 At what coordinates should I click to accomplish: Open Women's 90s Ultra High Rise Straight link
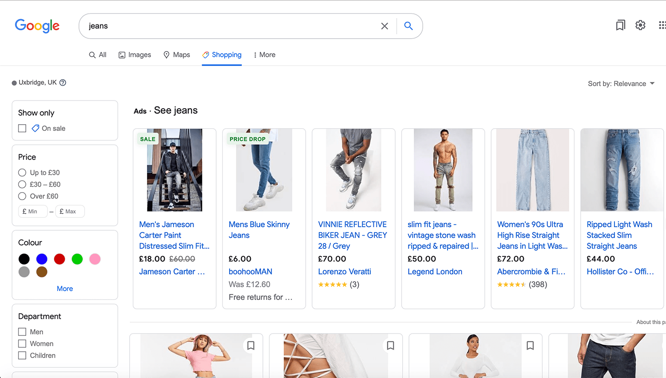532,235
